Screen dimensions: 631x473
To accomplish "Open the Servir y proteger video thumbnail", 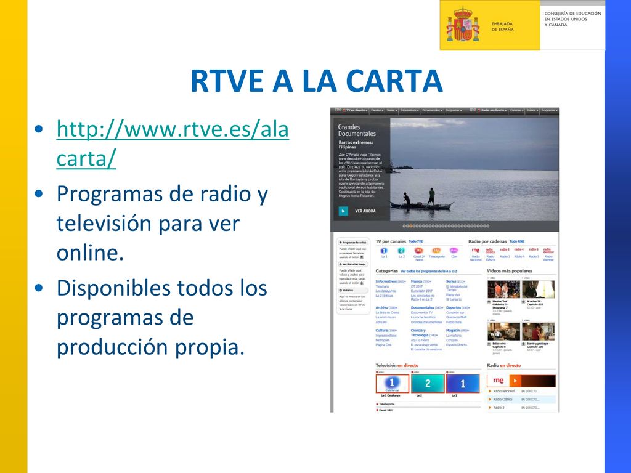I will 538,332.
